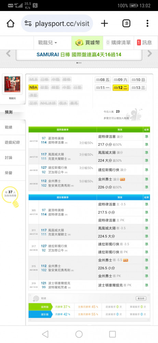Viewport: 158px width, 343px height.
Task: Select the 03/13 三 date
Action: (x=139, y=88)
